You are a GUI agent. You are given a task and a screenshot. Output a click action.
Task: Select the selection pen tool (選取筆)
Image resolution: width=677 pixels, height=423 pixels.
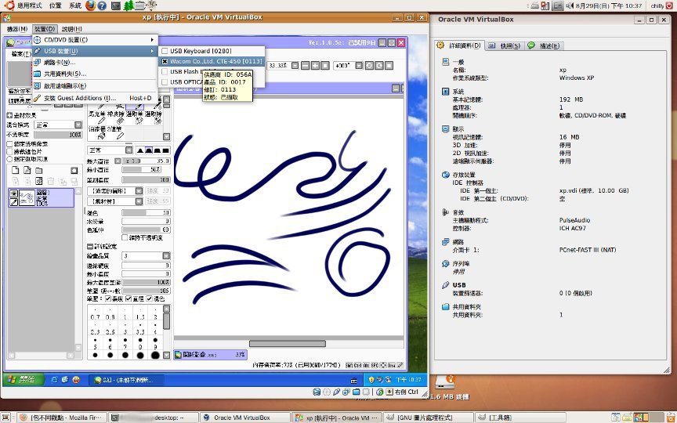tap(135, 118)
